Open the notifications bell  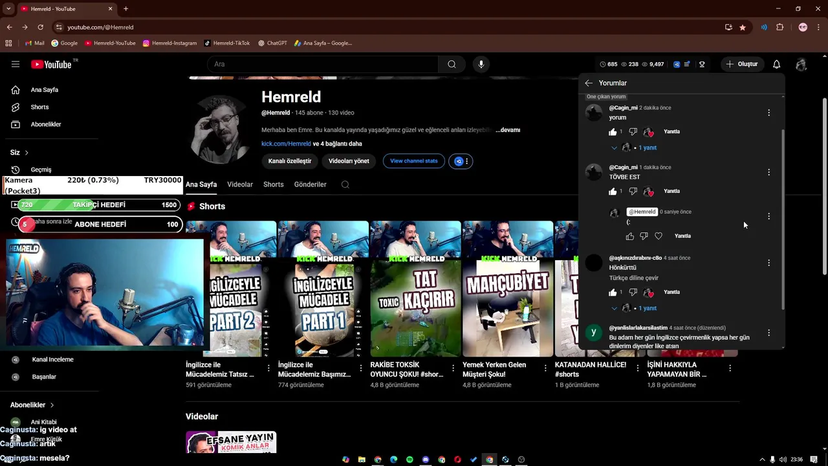pos(776,64)
